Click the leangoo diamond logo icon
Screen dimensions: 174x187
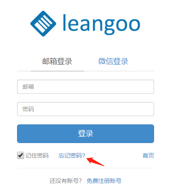tap(43, 24)
